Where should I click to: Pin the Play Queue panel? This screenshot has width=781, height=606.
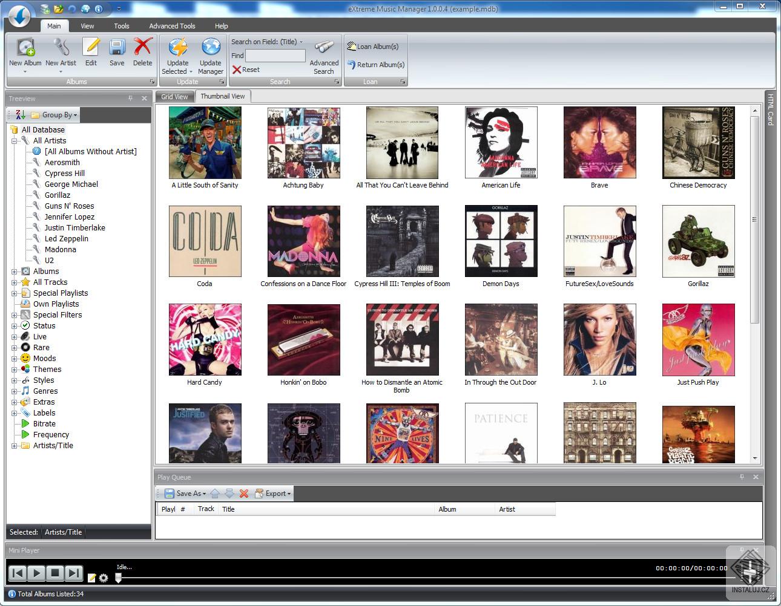pyautogui.click(x=742, y=477)
